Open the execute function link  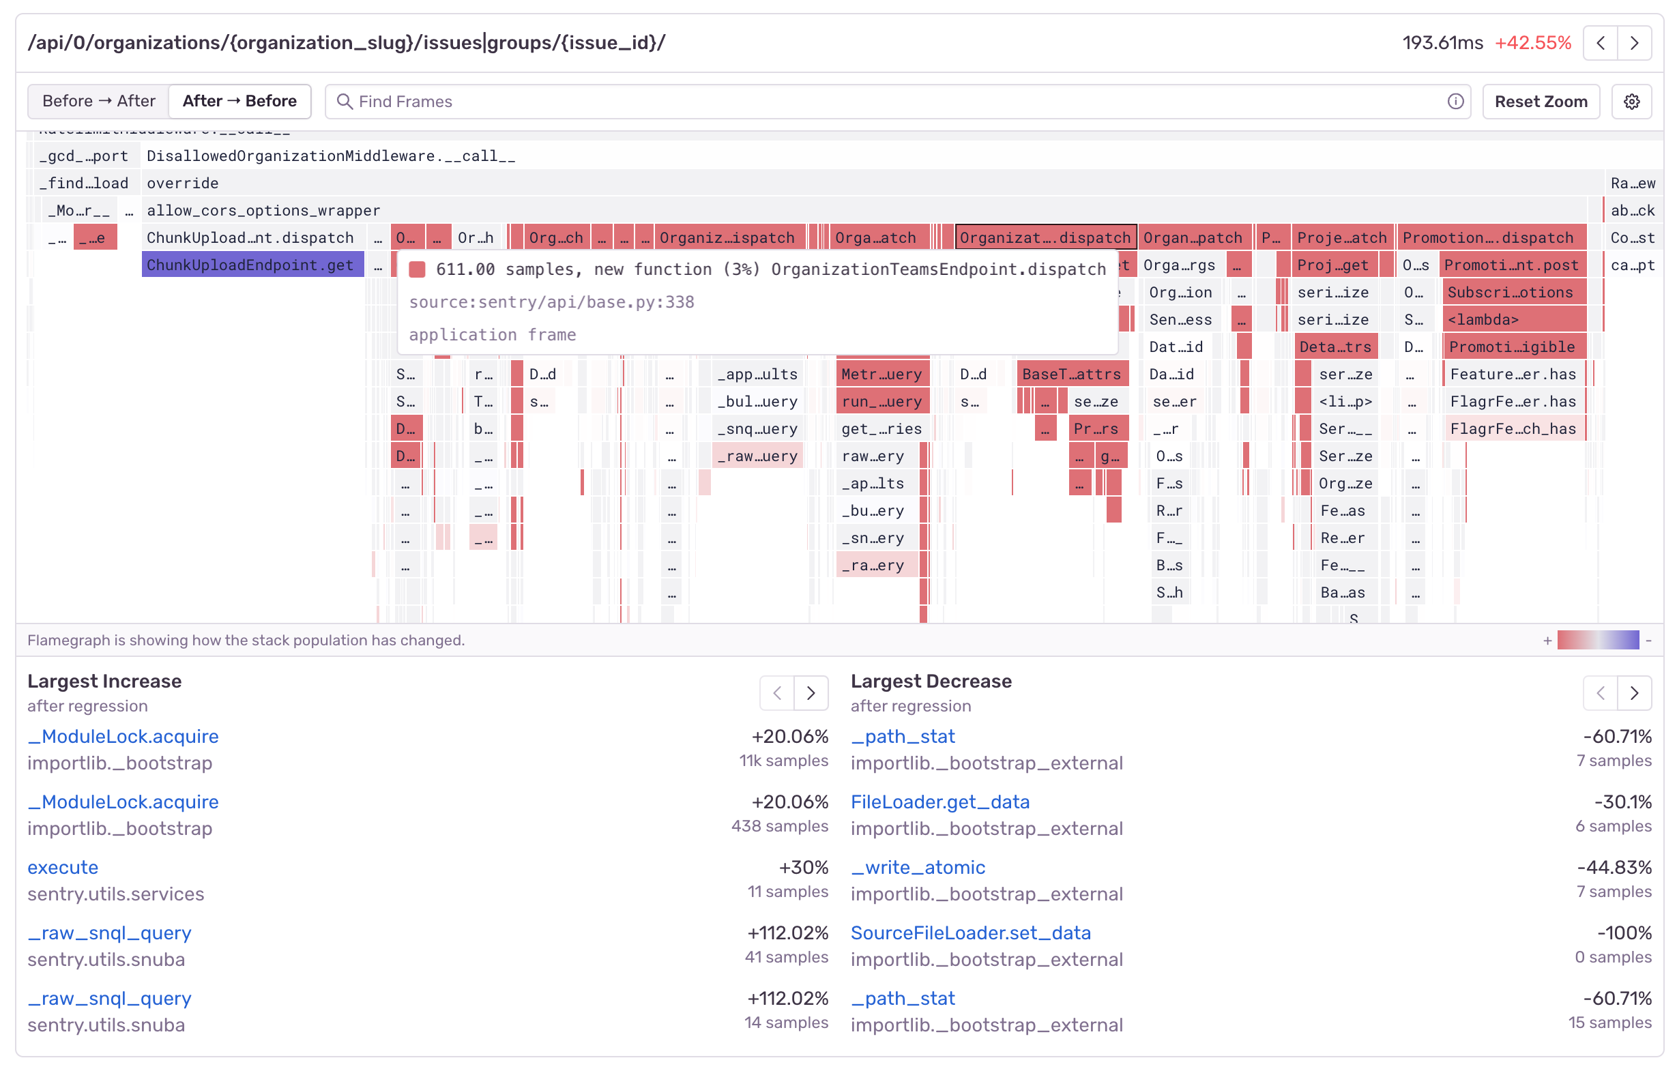pyautogui.click(x=63, y=867)
